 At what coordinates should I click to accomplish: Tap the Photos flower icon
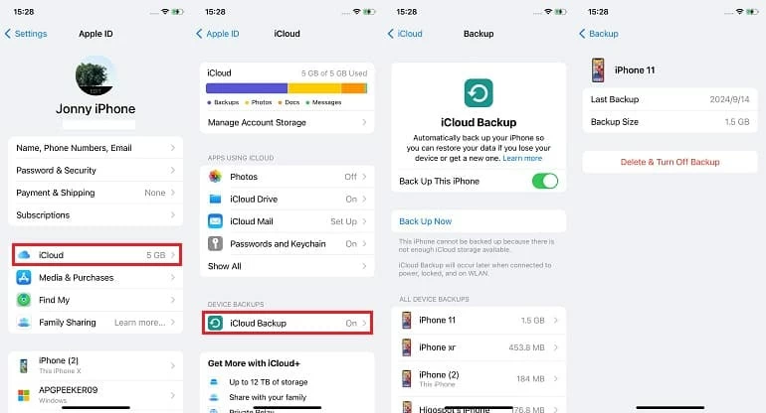(x=216, y=177)
